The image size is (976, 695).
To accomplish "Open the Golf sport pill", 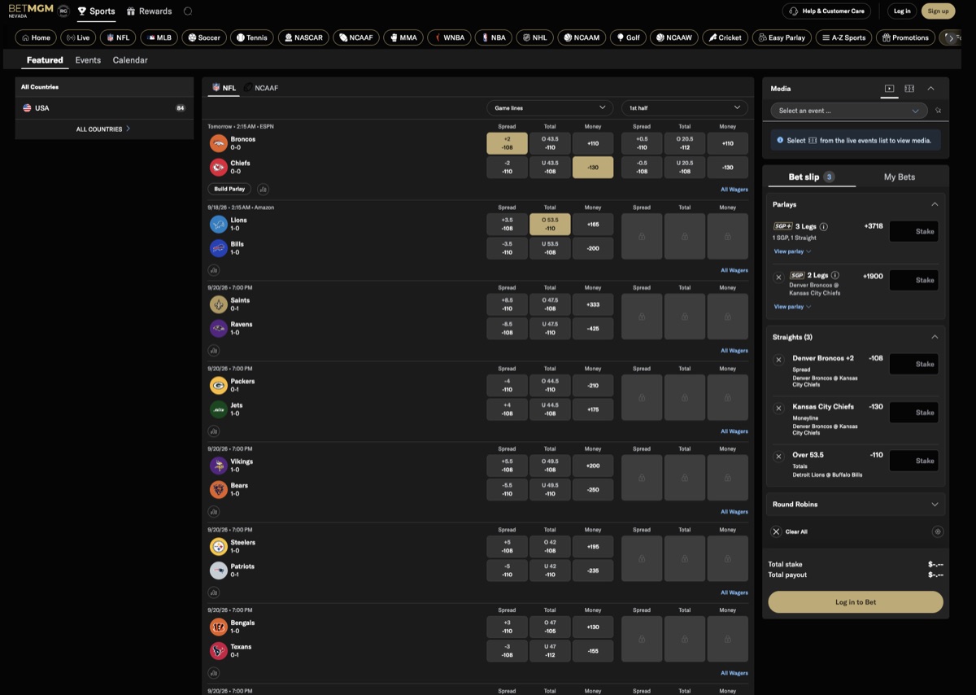I will click(x=627, y=37).
